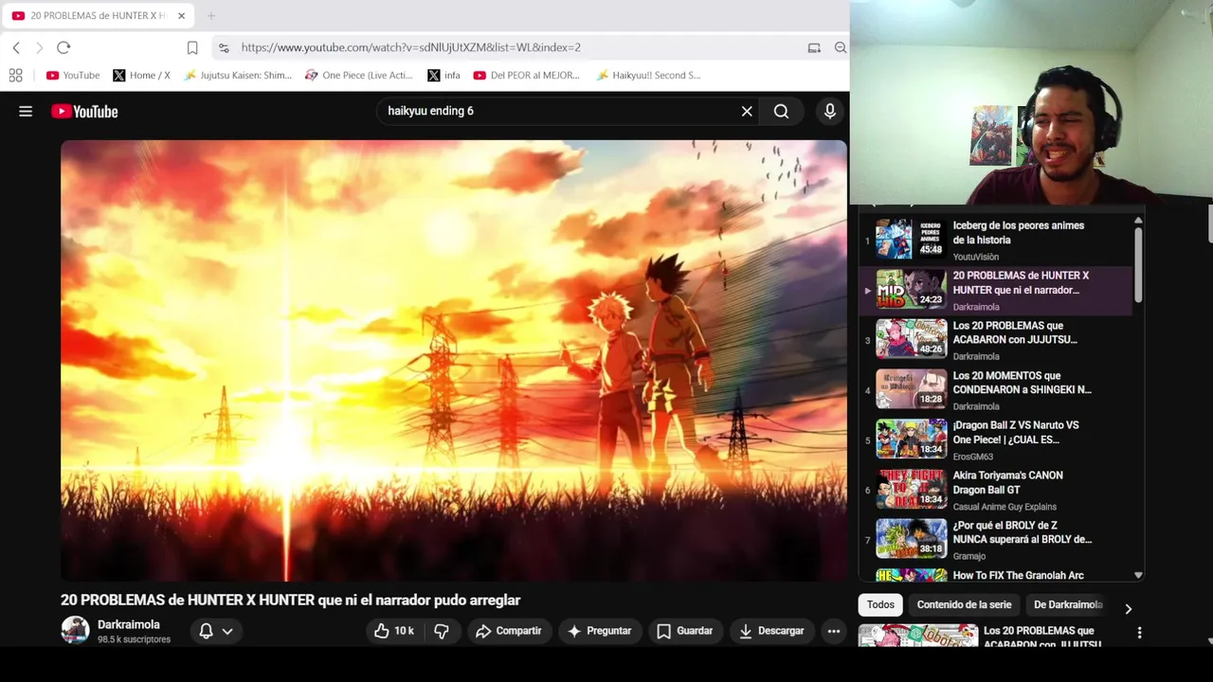This screenshot has height=682, width=1213.
Task: Go back using the browser back arrow
Action: pyautogui.click(x=16, y=47)
